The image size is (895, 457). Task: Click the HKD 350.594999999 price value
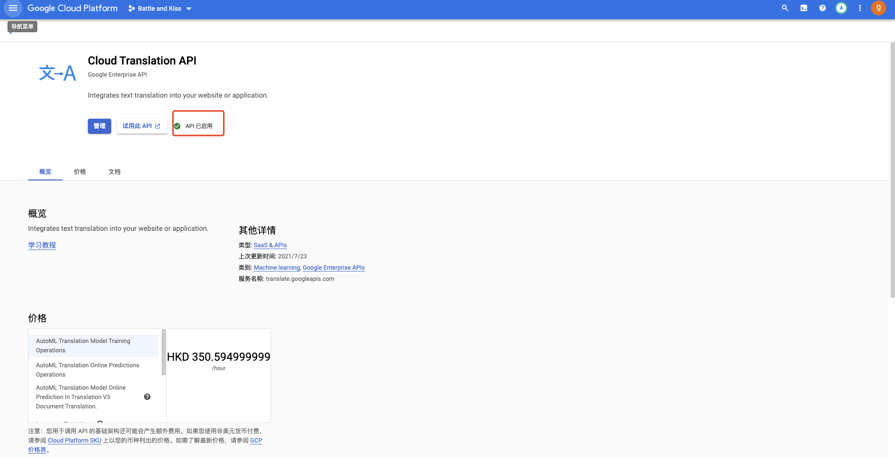[219, 357]
